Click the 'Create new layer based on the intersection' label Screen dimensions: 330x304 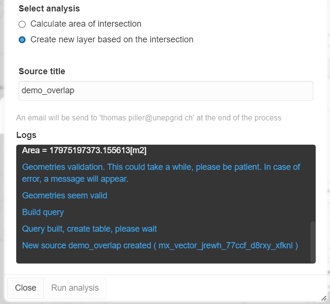112,39
